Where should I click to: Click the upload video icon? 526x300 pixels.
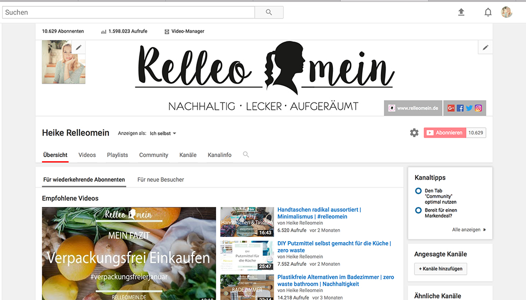point(461,13)
